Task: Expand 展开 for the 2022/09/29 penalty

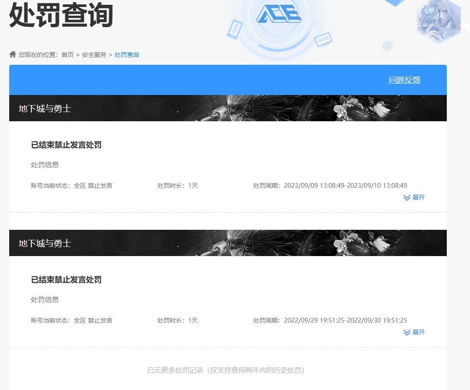Action: point(414,332)
